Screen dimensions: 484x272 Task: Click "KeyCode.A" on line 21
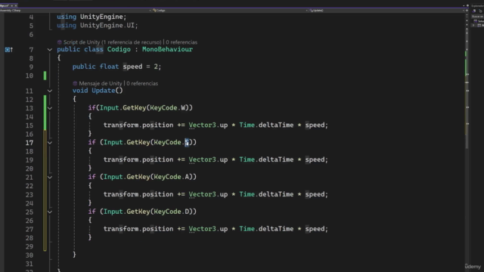[x=172, y=177]
